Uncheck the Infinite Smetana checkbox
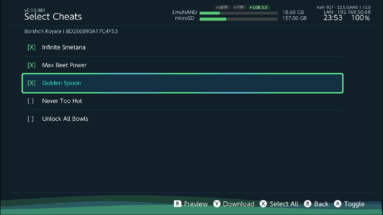The width and height of the screenshot is (383, 215). (x=31, y=47)
